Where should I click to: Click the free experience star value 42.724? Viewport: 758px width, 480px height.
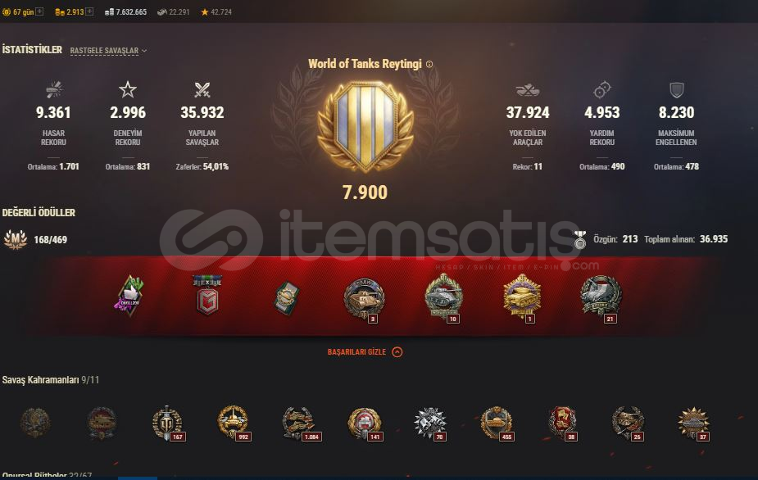pyautogui.click(x=216, y=11)
